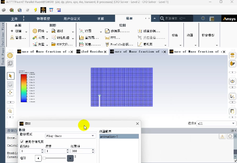Open the Play Once playback mode dropdown
The height and width of the screenshot is (163, 237).
pyautogui.click(x=70, y=136)
